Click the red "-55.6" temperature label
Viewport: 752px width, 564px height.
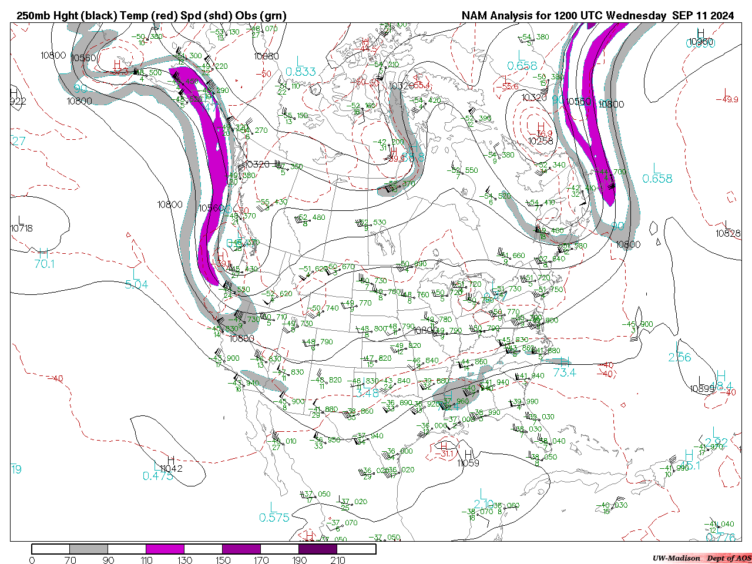pyautogui.click(x=507, y=86)
